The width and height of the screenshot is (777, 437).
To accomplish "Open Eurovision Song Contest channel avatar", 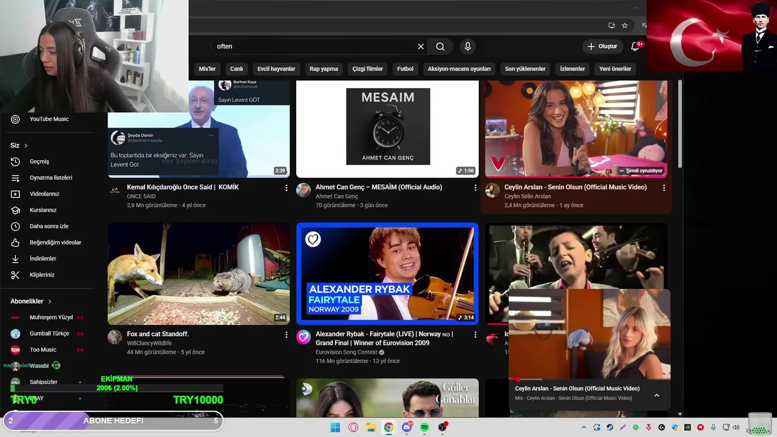I will click(304, 337).
